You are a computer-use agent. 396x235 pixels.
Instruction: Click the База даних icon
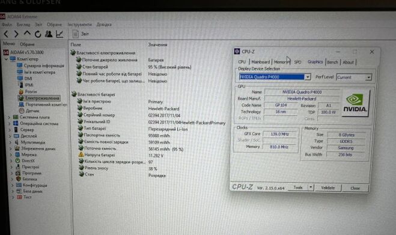[19, 191]
